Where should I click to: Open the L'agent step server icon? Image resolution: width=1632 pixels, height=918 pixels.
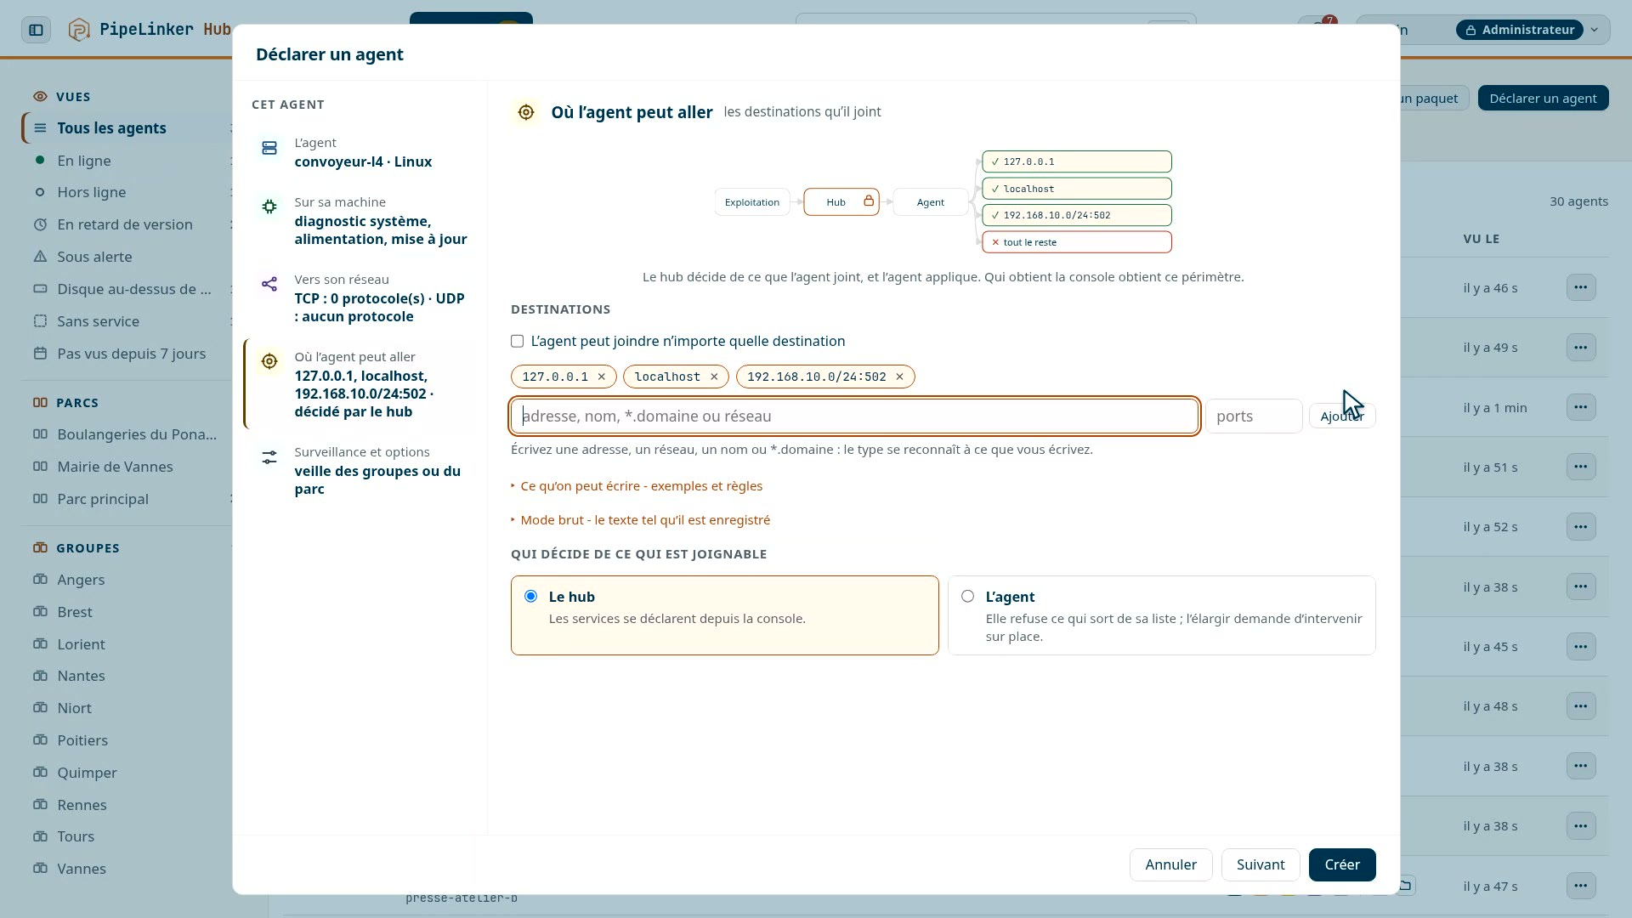pos(269,149)
